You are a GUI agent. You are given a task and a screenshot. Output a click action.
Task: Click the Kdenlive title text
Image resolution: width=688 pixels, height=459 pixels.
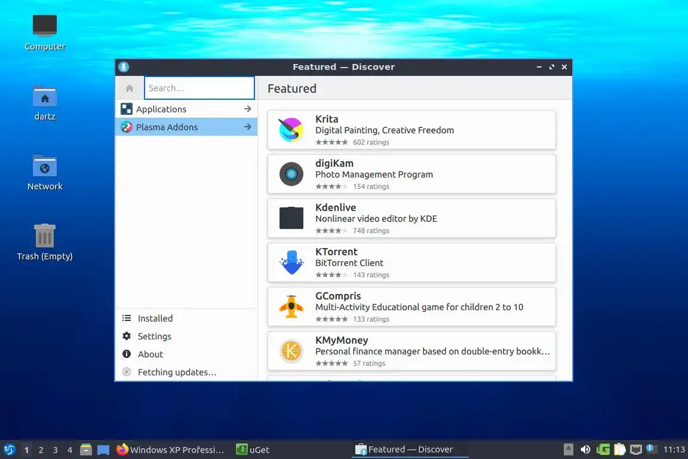(336, 207)
